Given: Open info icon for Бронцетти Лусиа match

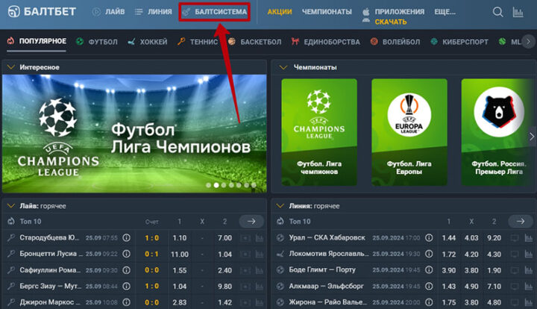Looking at the screenshot, I should 126,254.
